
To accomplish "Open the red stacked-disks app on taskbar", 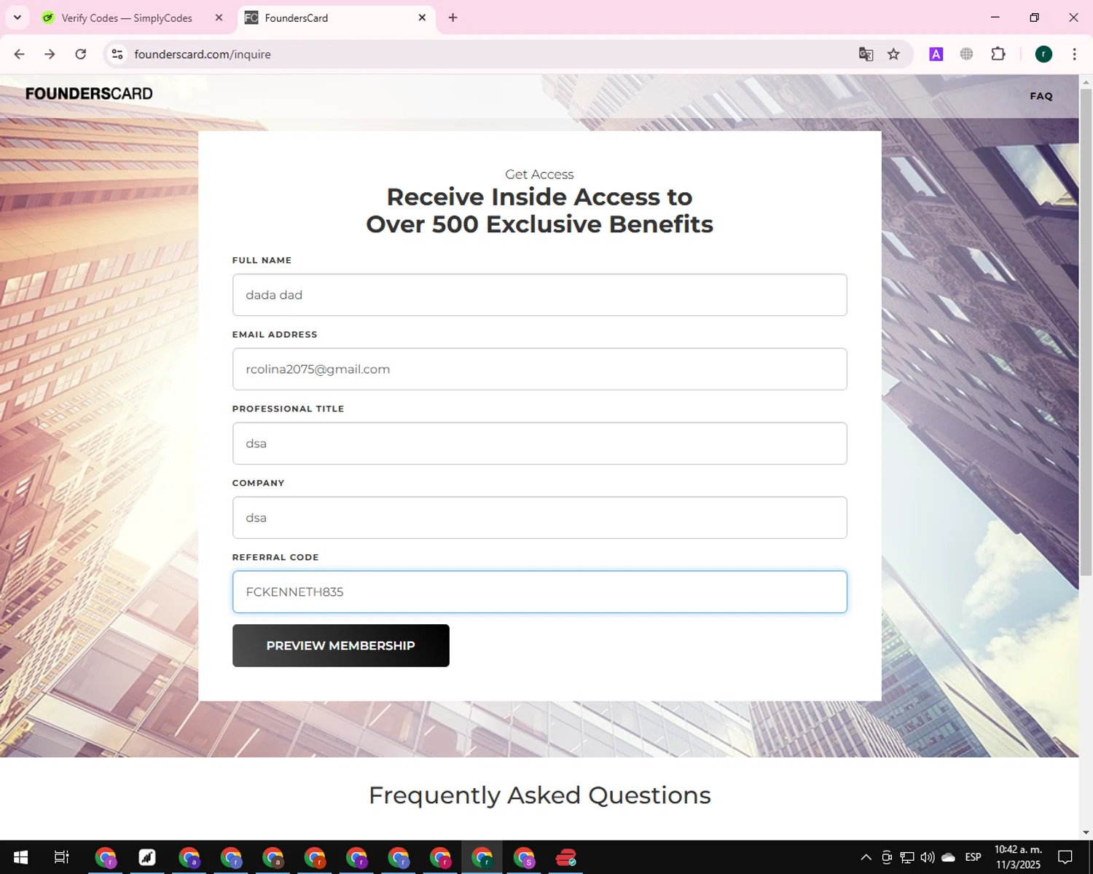I will coord(566,857).
